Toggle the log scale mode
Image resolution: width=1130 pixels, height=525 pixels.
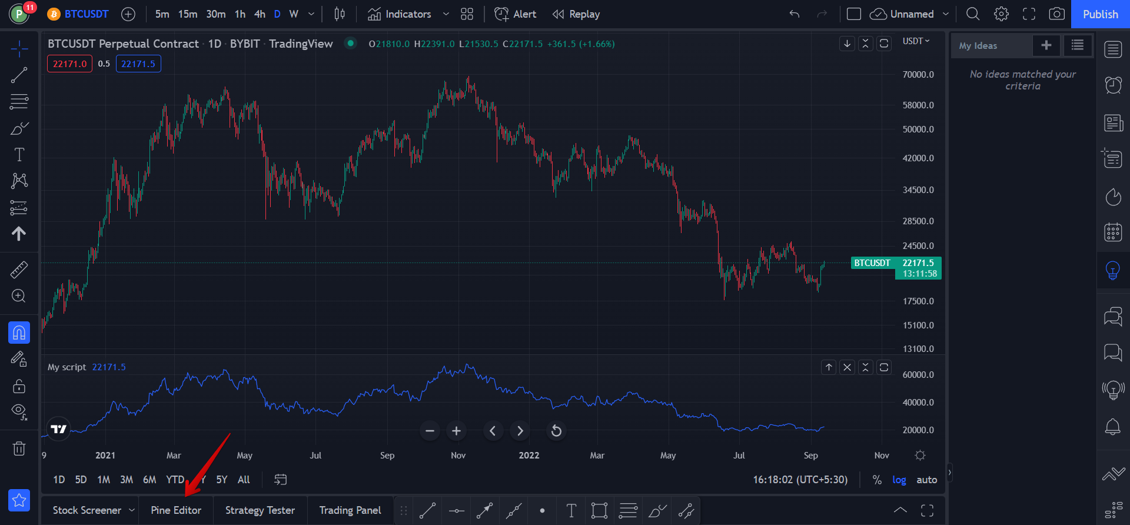click(x=899, y=480)
